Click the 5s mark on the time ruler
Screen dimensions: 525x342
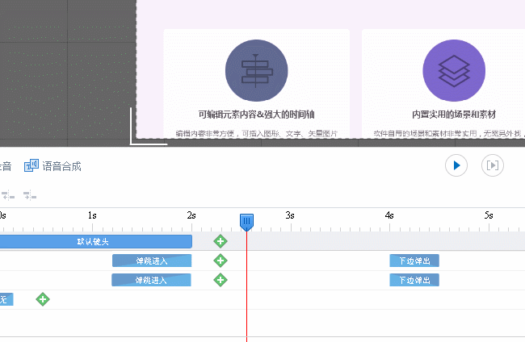[489, 215]
